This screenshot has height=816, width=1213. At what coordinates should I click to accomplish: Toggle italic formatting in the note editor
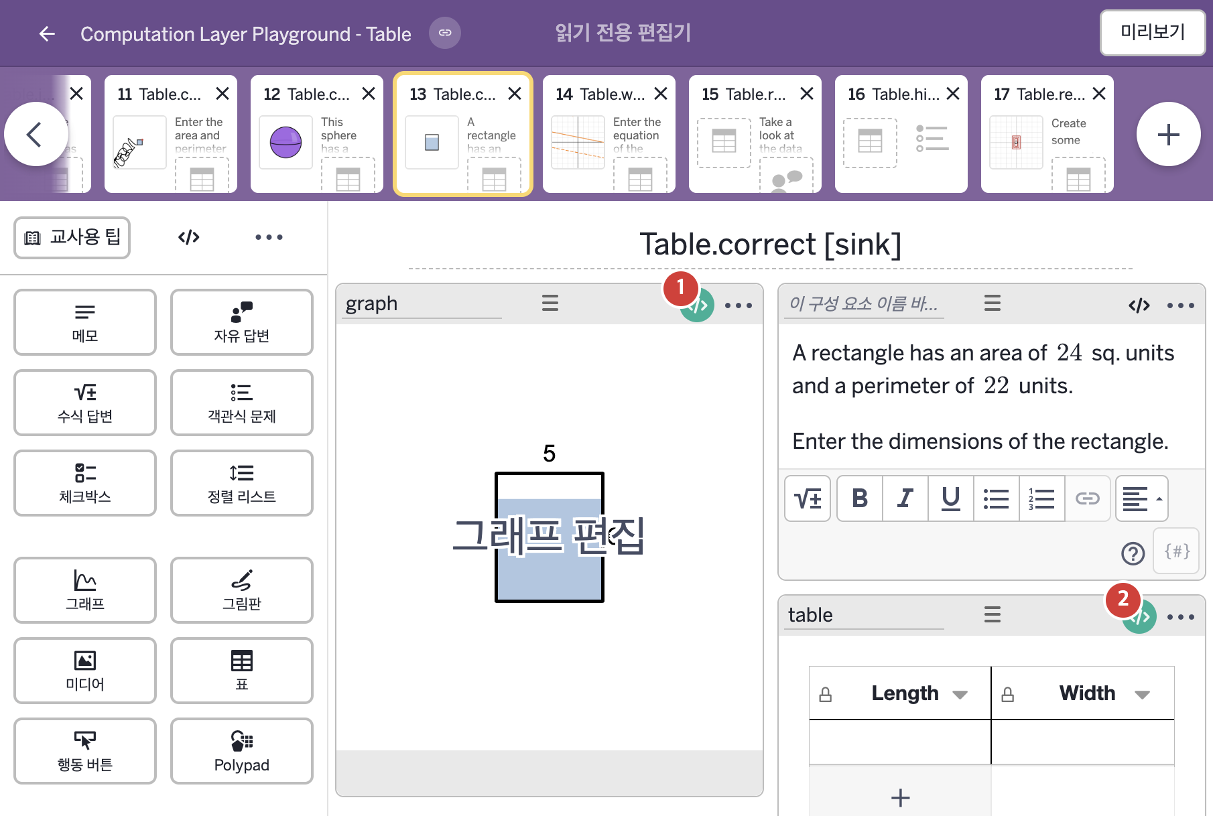pos(905,498)
